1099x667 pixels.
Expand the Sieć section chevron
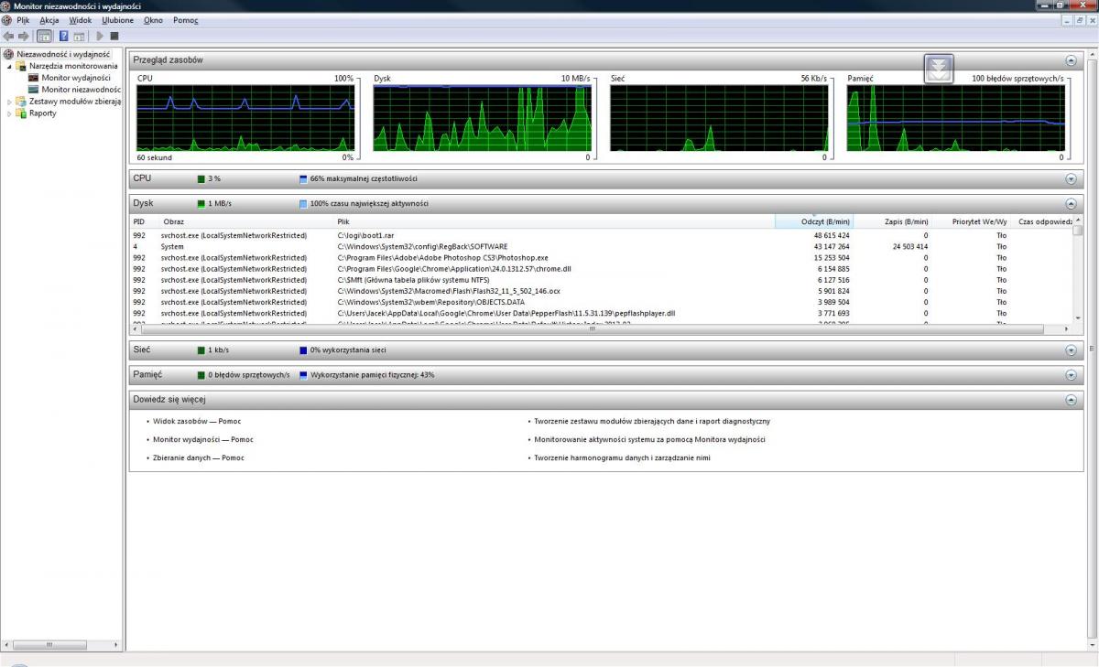[1071, 350]
